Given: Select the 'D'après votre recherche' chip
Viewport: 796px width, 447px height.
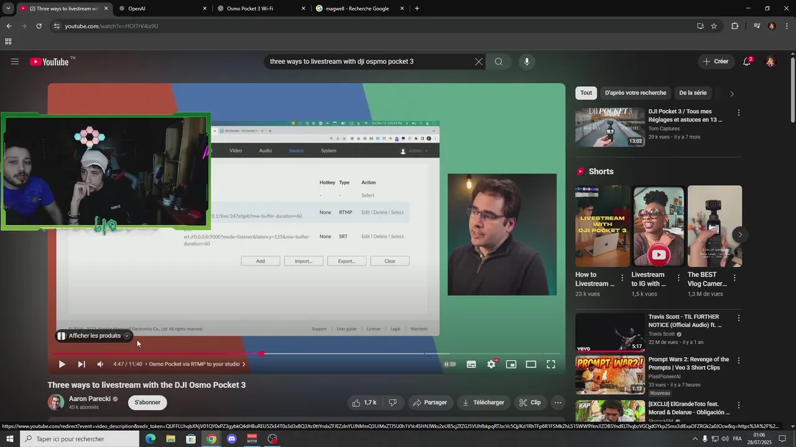Looking at the screenshot, I should click(x=636, y=93).
